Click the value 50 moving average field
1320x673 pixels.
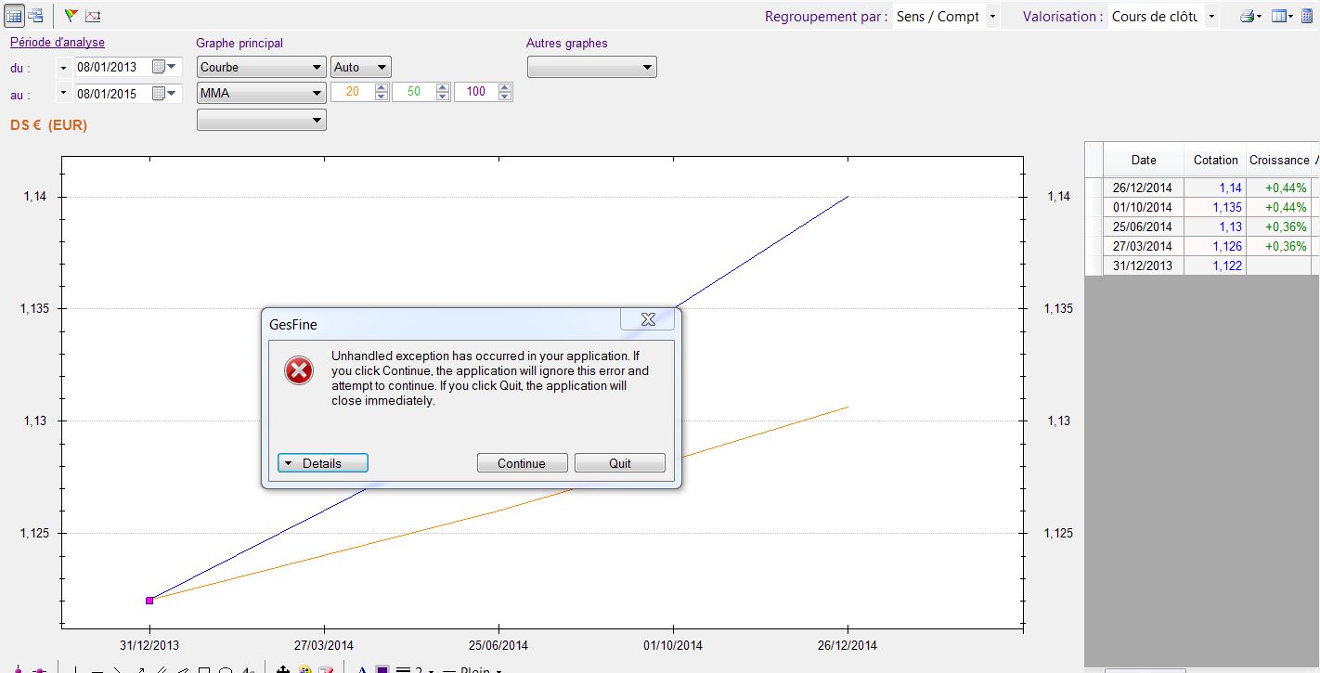[414, 92]
